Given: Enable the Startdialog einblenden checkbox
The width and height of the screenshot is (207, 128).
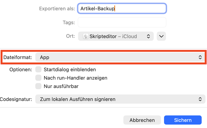Looking at the screenshot, I should pyautogui.click(x=39, y=69).
